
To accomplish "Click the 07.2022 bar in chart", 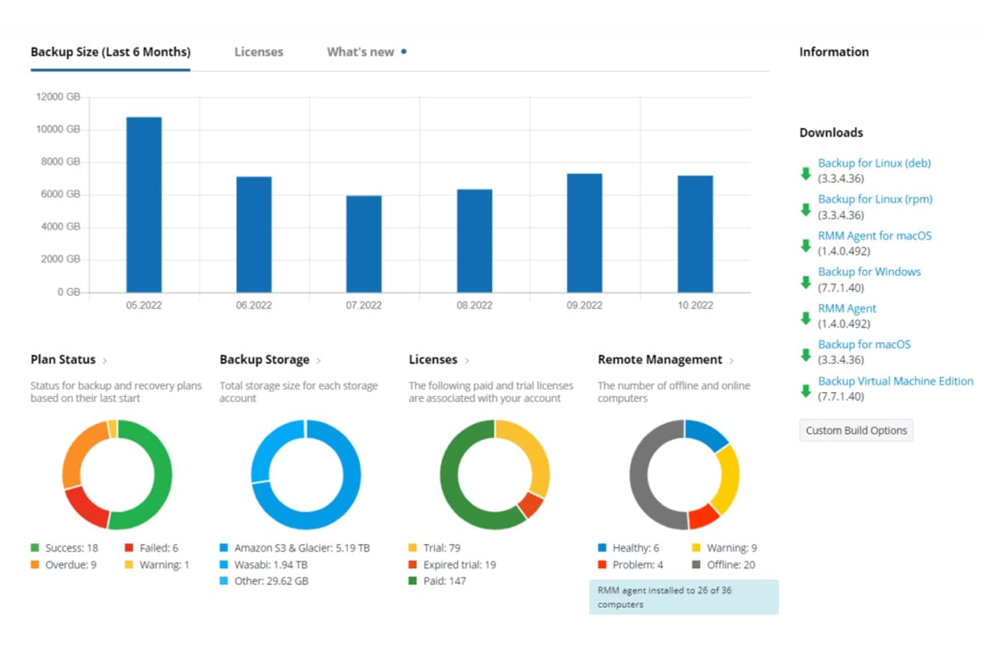I will click(x=364, y=244).
